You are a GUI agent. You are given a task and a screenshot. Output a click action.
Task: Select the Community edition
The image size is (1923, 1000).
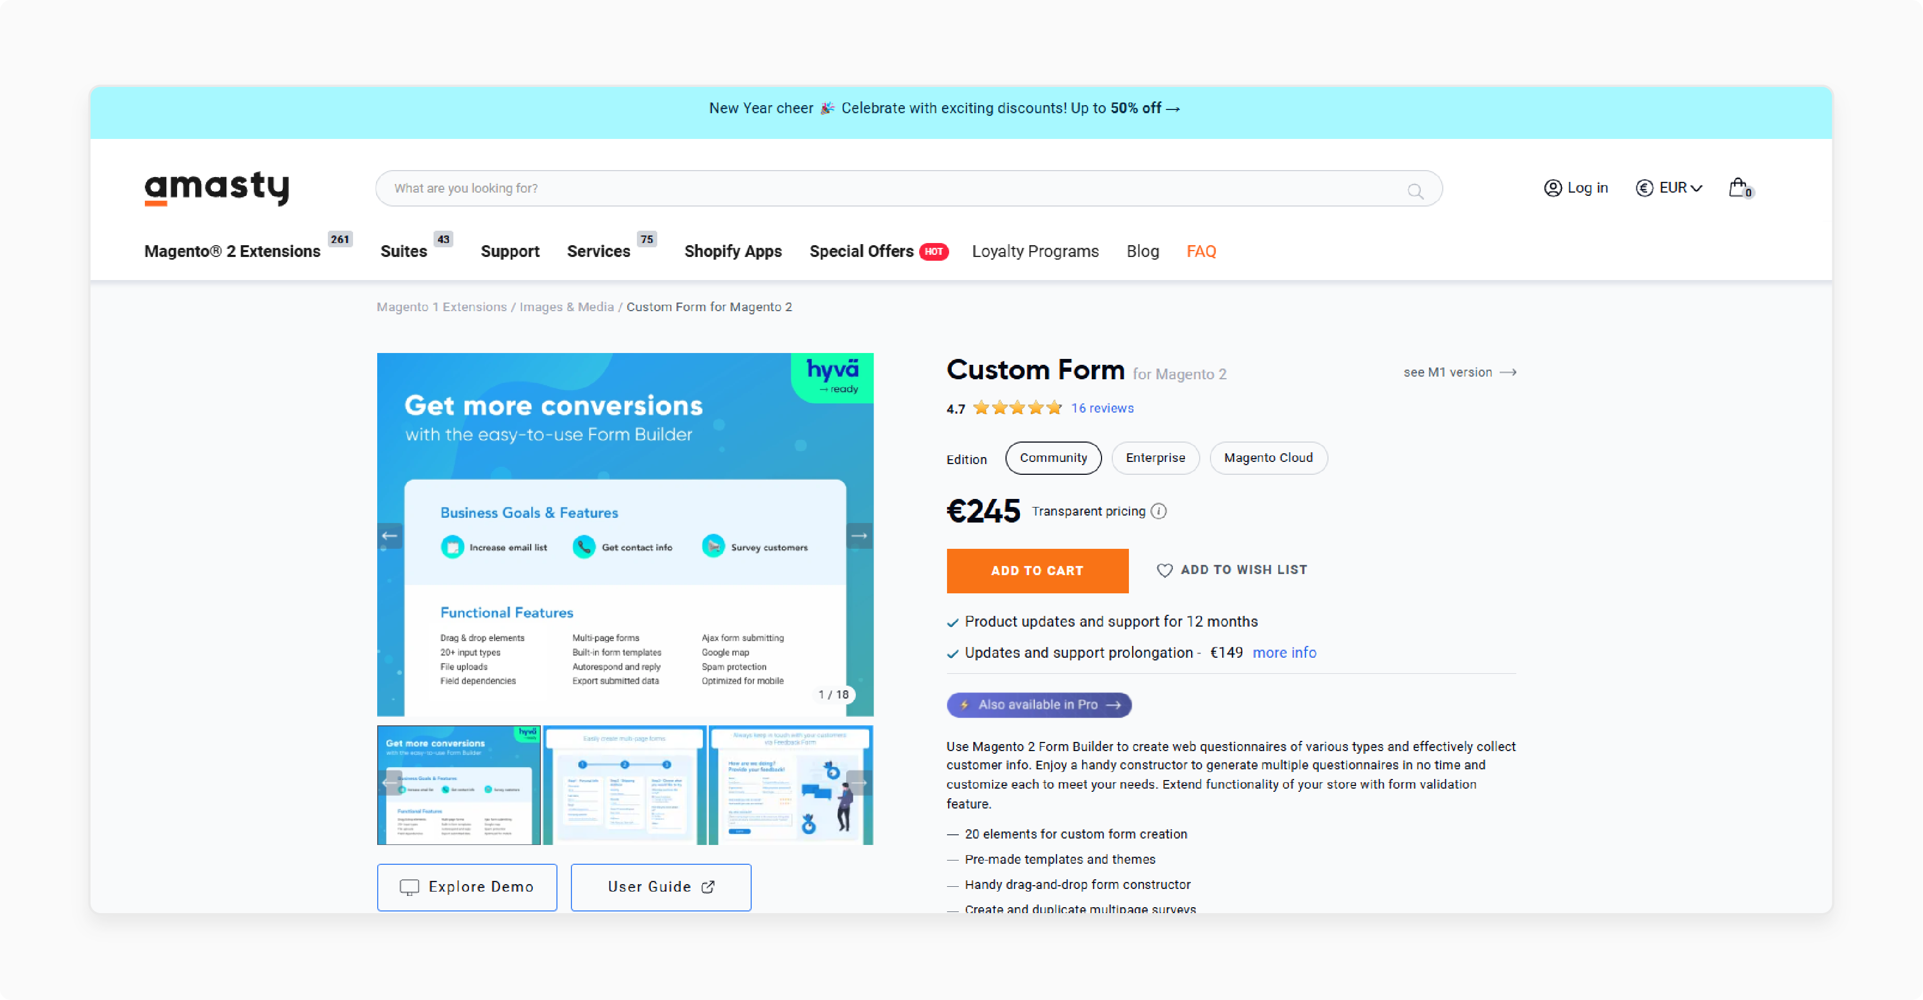[x=1053, y=458]
